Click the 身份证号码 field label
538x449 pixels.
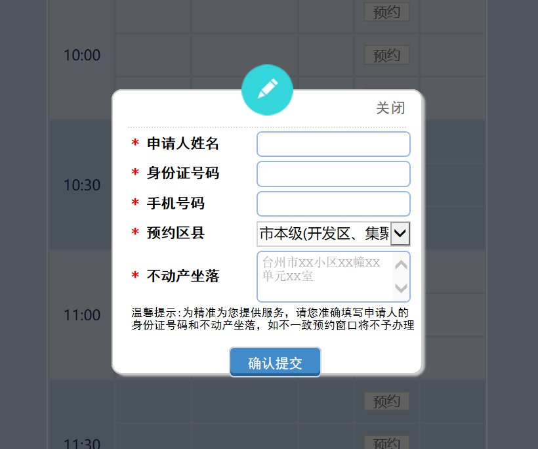tap(182, 173)
